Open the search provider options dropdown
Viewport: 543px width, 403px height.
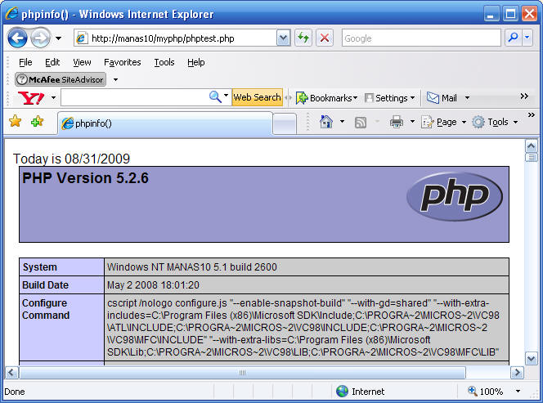coord(527,38)
